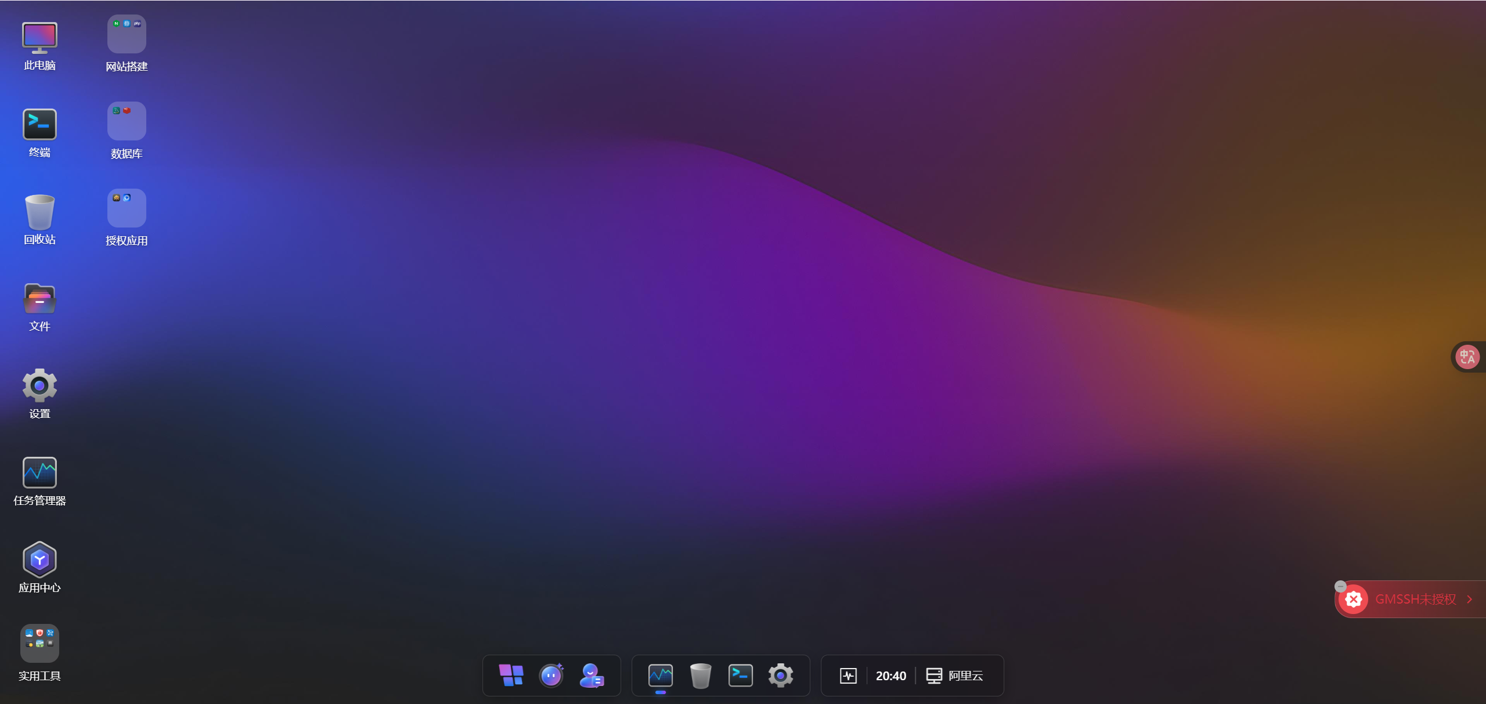Image resolution: width=1486 pixels, height=704 pixels.
Task: Click the start menu tiles dock icon
Action: point(511,676)
